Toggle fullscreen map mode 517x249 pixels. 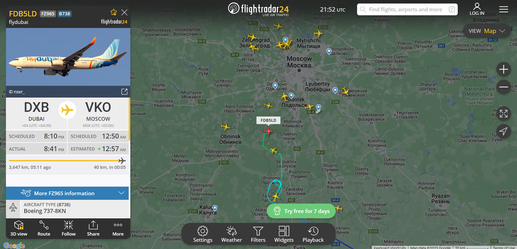point(504,114)
